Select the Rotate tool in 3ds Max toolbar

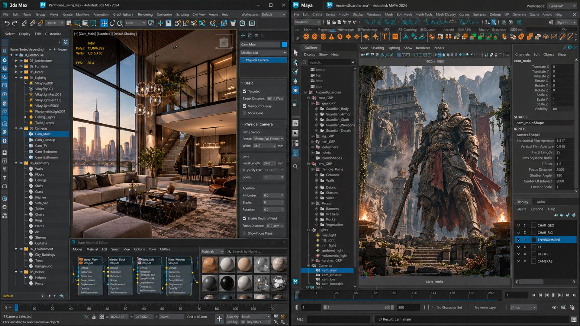point(112,23)
